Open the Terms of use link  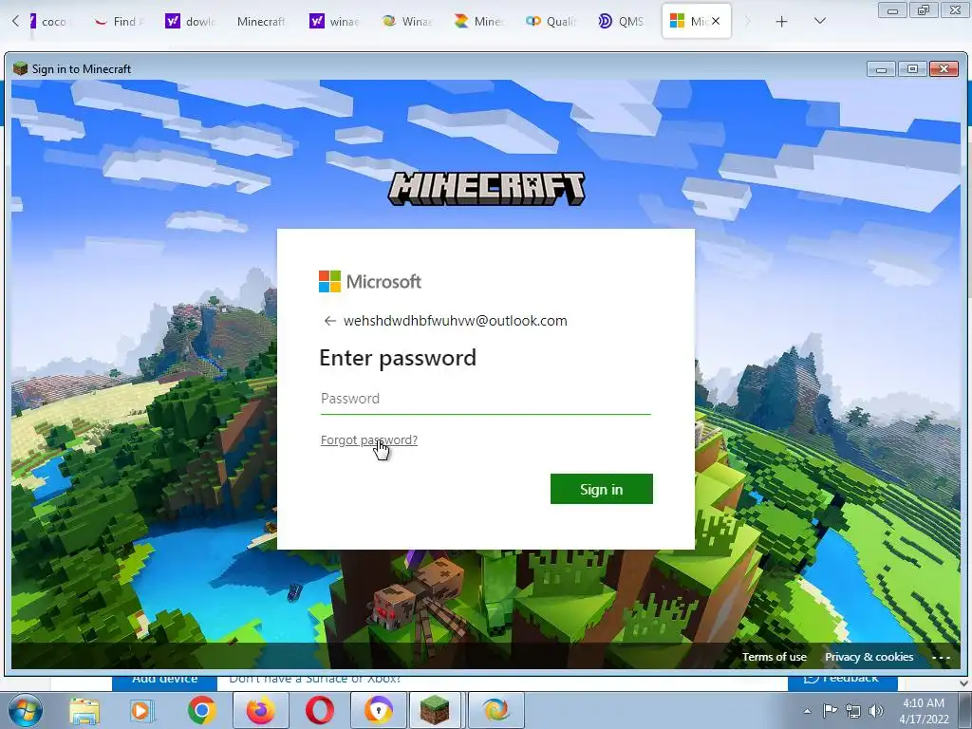click(775, 657)
